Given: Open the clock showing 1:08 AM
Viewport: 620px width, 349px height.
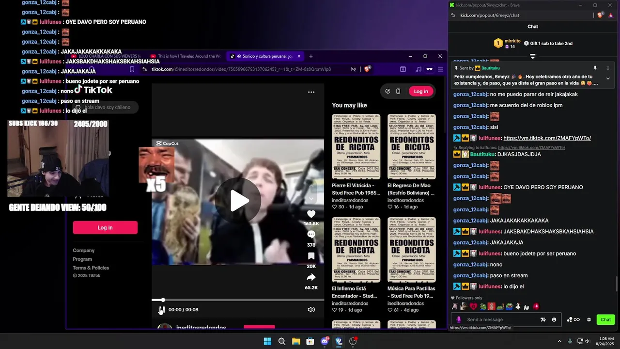Looking at the screenshot, I should [x=604, y=341].
